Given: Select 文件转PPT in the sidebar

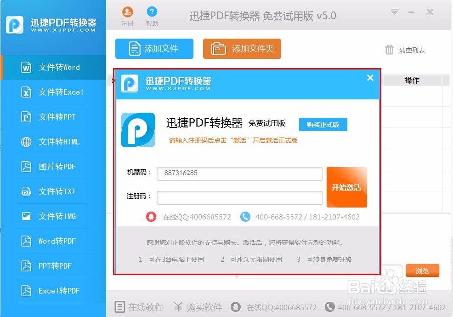Looking at the screenshot, I should (x=53, y=117).
